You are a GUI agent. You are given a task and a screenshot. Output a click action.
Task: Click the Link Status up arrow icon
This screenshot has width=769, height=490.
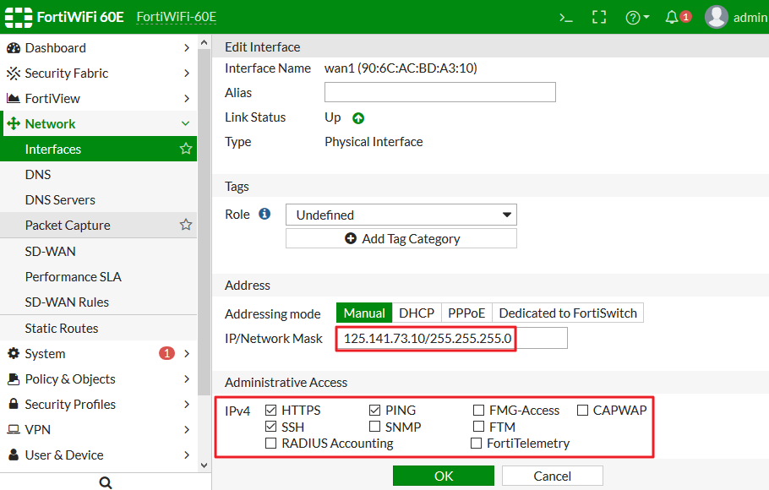(x=358, y=118)
